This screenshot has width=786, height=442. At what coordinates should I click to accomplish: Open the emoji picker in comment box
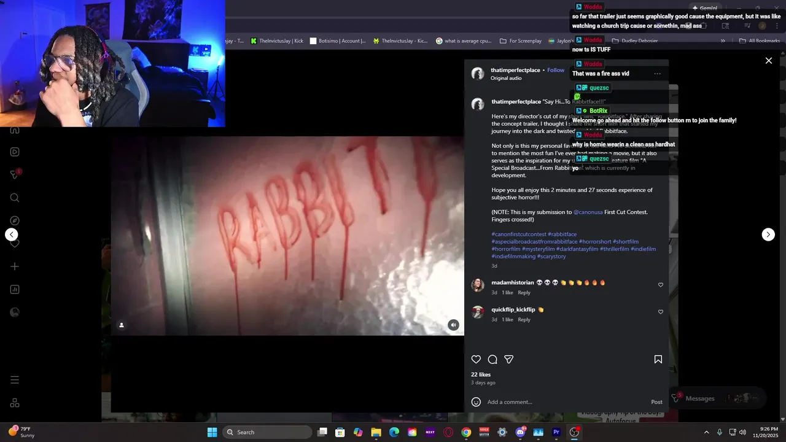pos(476,402)
